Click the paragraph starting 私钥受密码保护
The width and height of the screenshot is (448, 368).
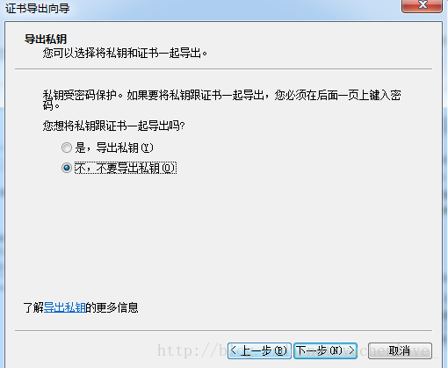pos(221,100)
